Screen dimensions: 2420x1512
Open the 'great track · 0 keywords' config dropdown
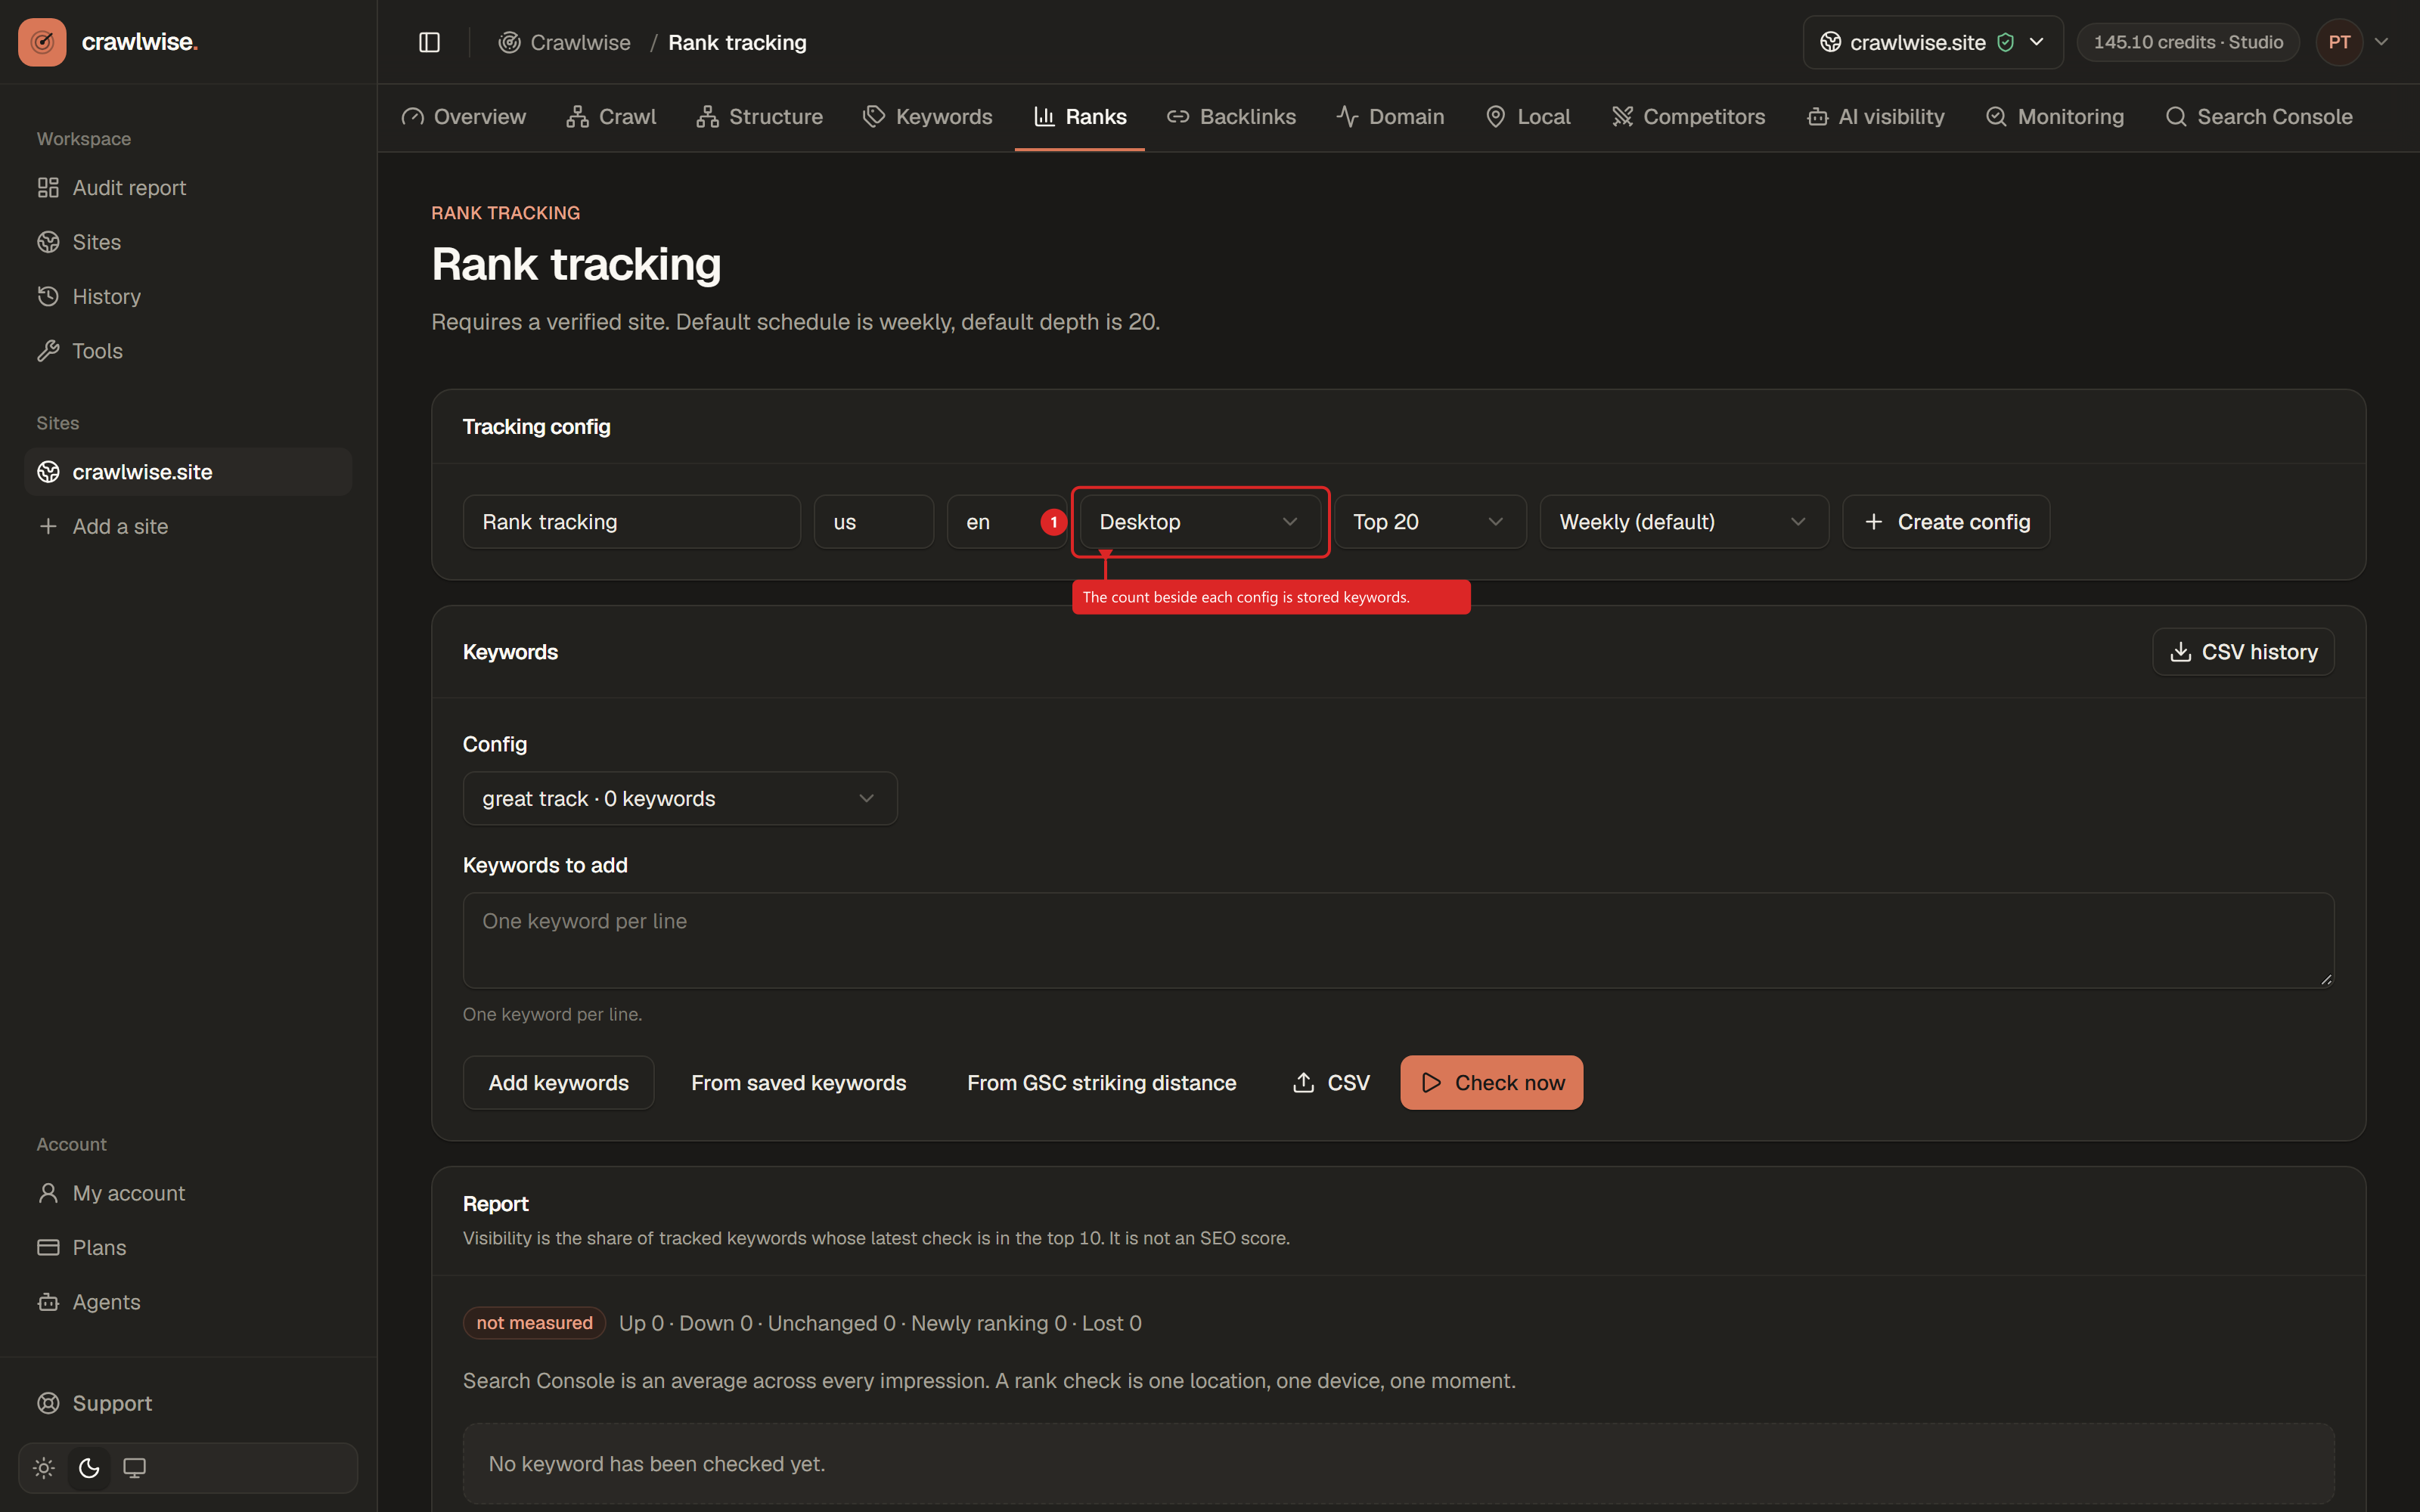680,799
